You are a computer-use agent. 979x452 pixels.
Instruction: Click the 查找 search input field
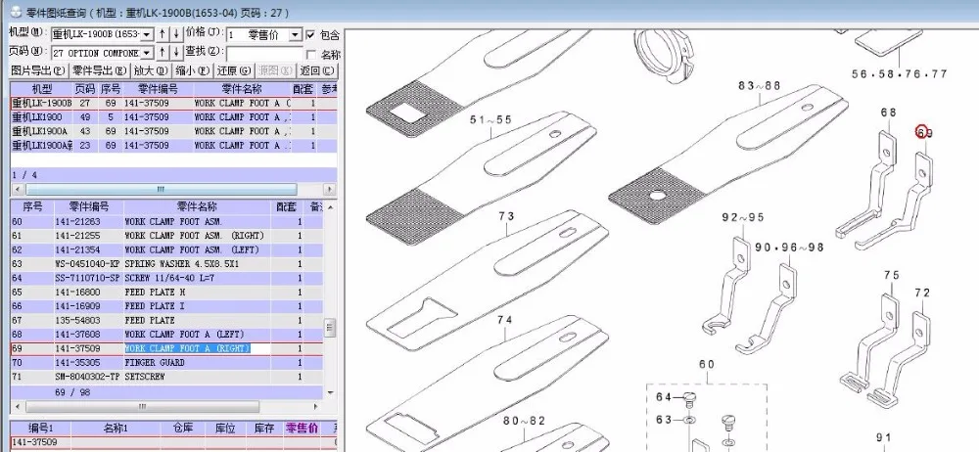(x=264, y=53)
